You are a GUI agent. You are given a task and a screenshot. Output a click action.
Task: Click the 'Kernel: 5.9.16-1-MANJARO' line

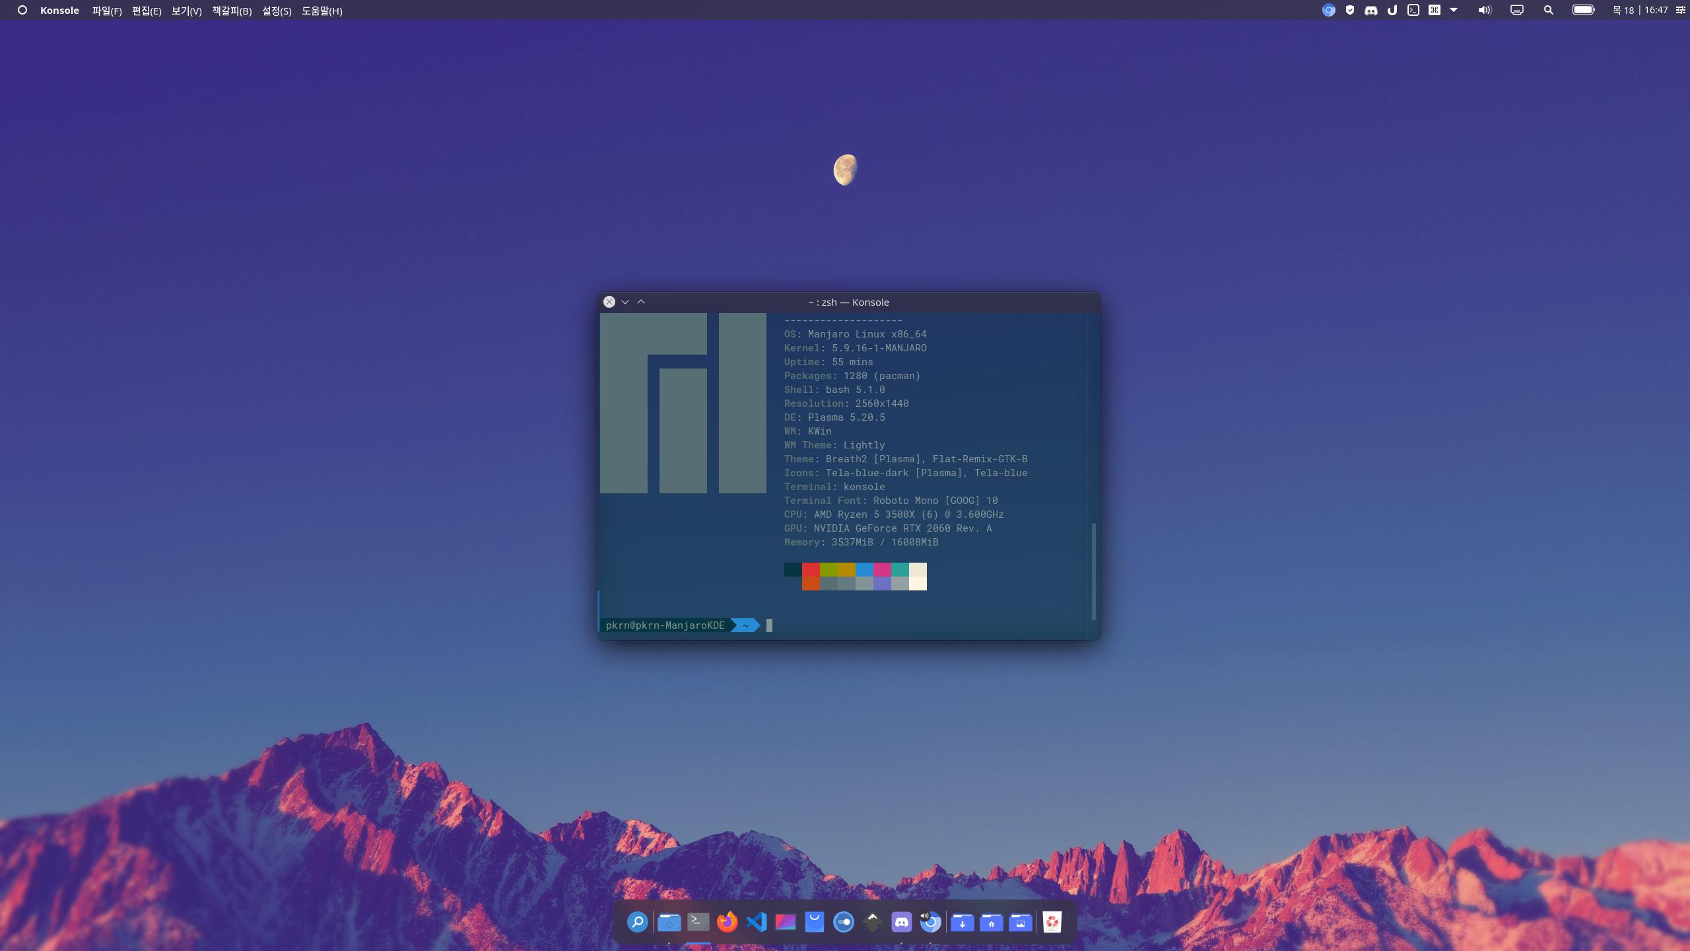pos(855,348)
